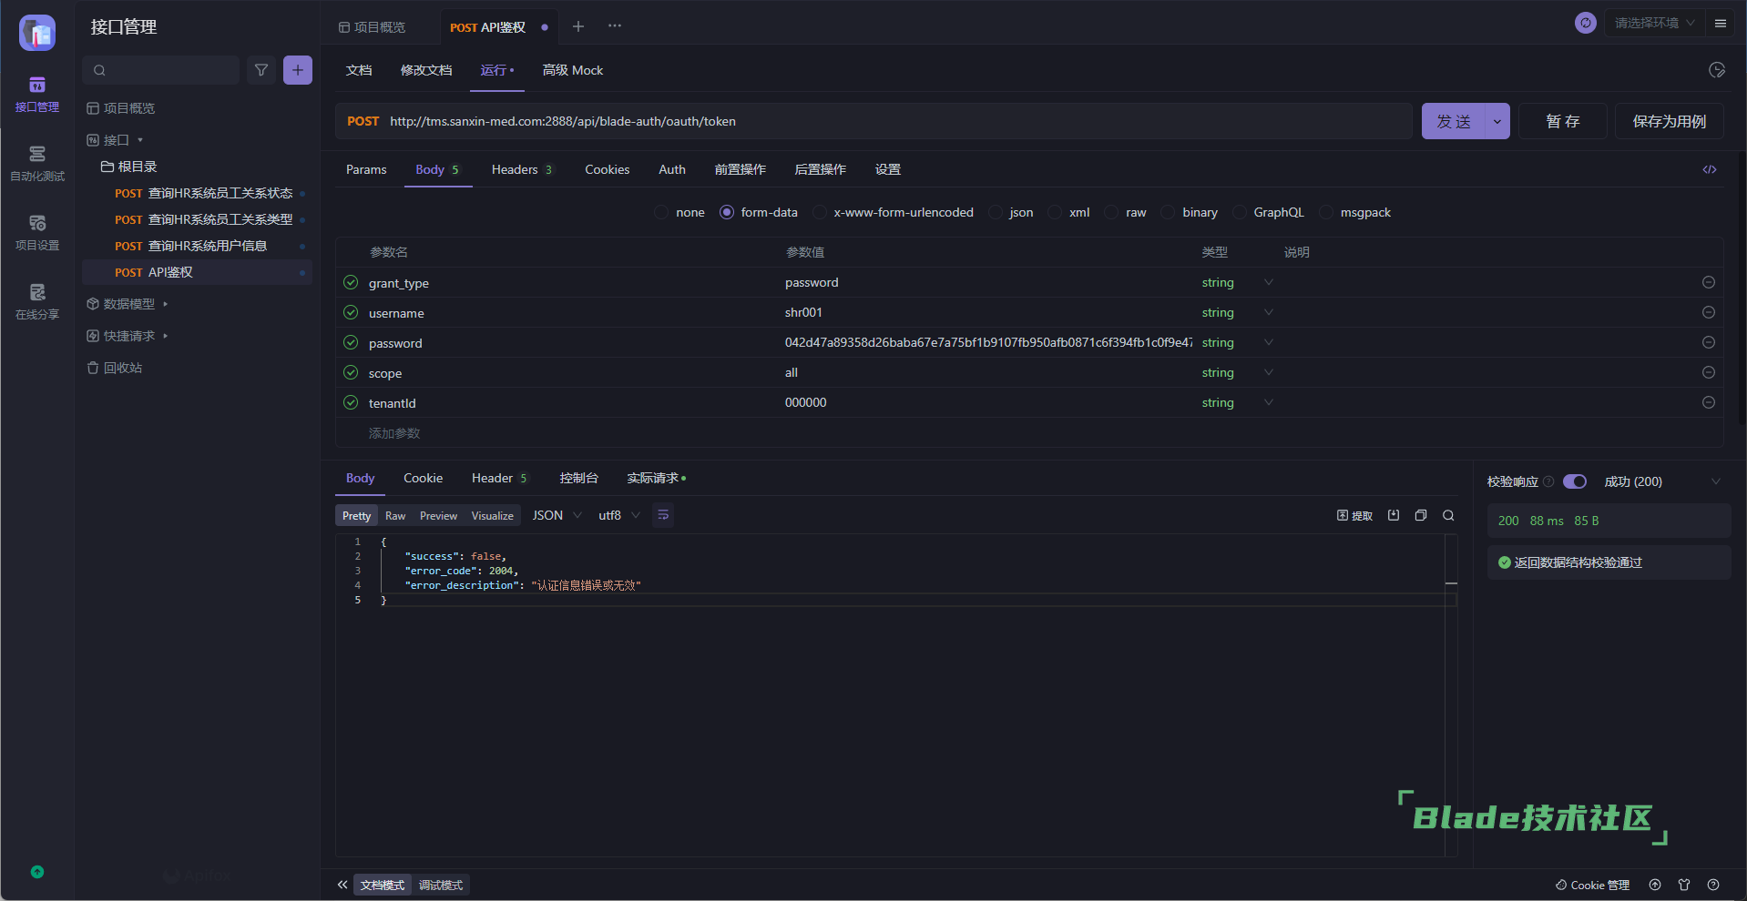Viewport: 1747px width, 901px height.
Task: Remove the tenantId parameter row
Action: point(1709,402)
